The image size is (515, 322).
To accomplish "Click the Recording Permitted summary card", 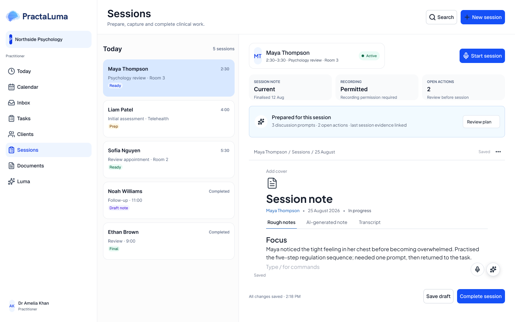I will 377,87.
